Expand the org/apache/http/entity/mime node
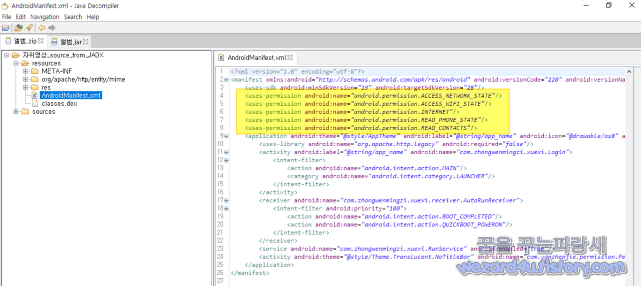This screenshot has width=641, height=286. [x=26, y=79]
